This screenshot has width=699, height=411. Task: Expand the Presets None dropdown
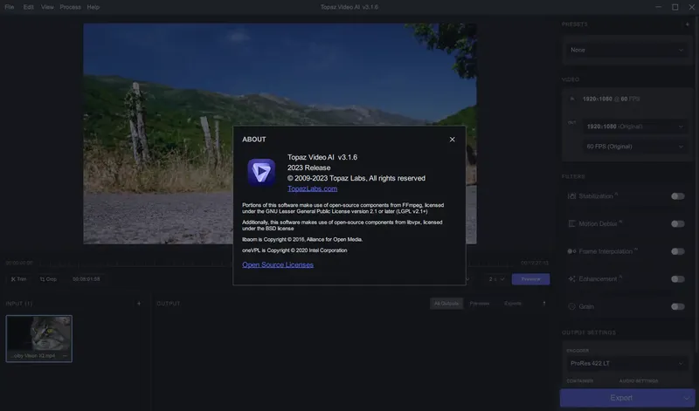[x=626, y=50]
